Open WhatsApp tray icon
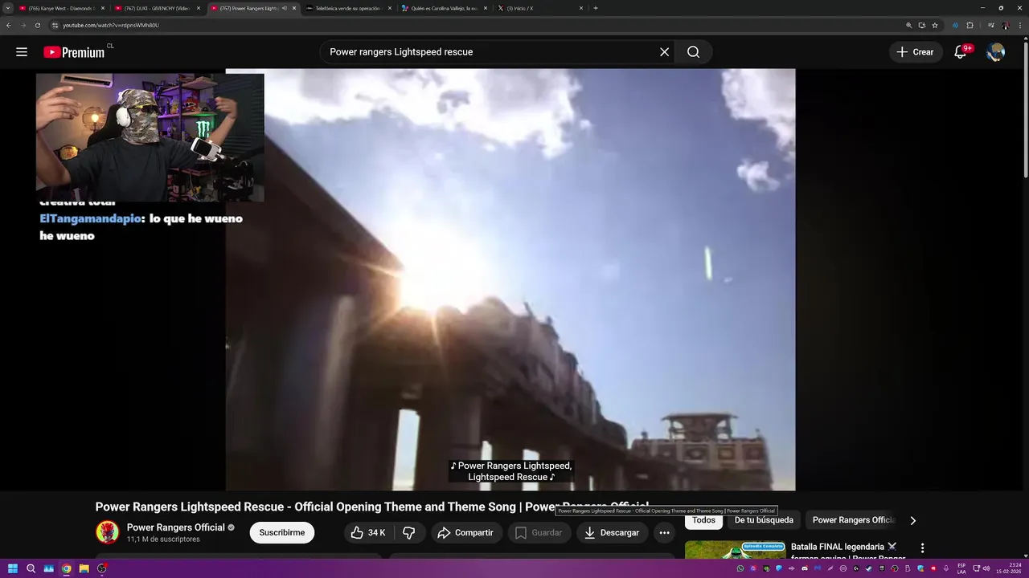Image resolution: width=1029 pixels, height=578 pixels. pyautogui.click(x=740, y=568)
